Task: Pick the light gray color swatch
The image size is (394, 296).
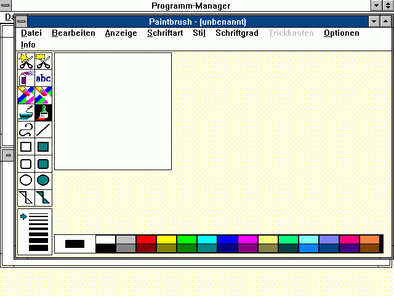Action: coord(126,239)
